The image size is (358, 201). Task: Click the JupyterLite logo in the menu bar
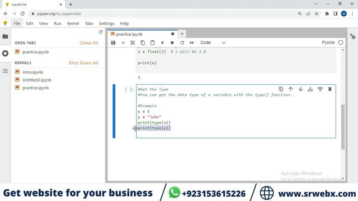(x=5, y=23)
